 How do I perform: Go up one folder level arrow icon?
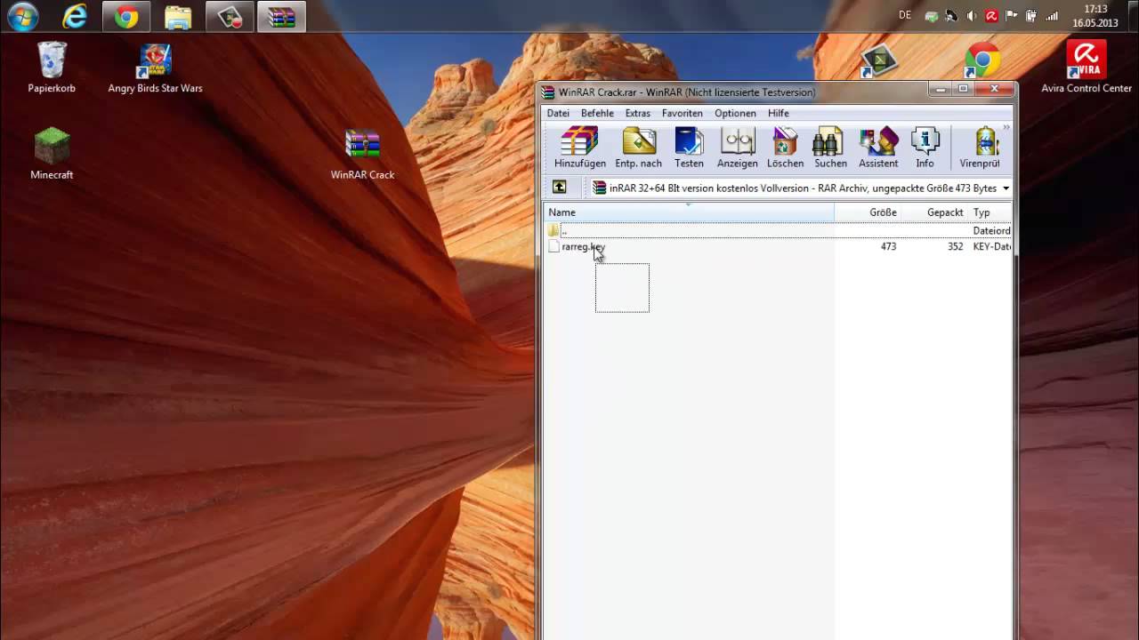tap(559, 188)
